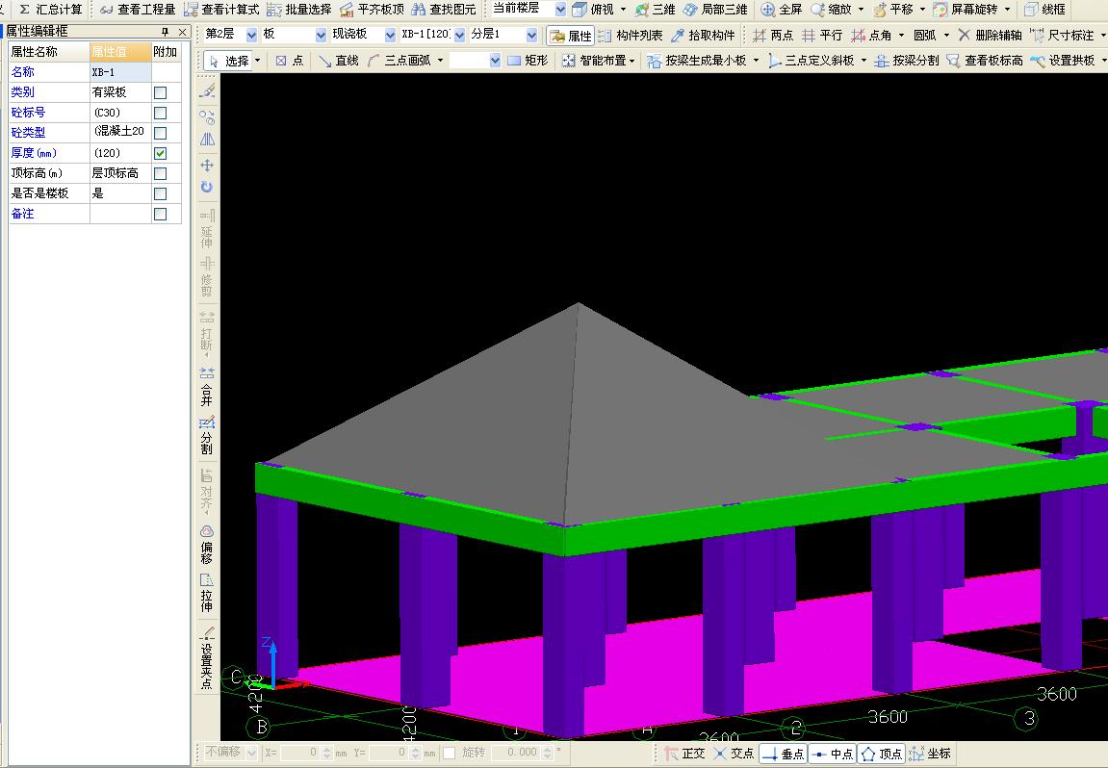Tick the 备注 附加 checkbox

(x=161, y=214)
